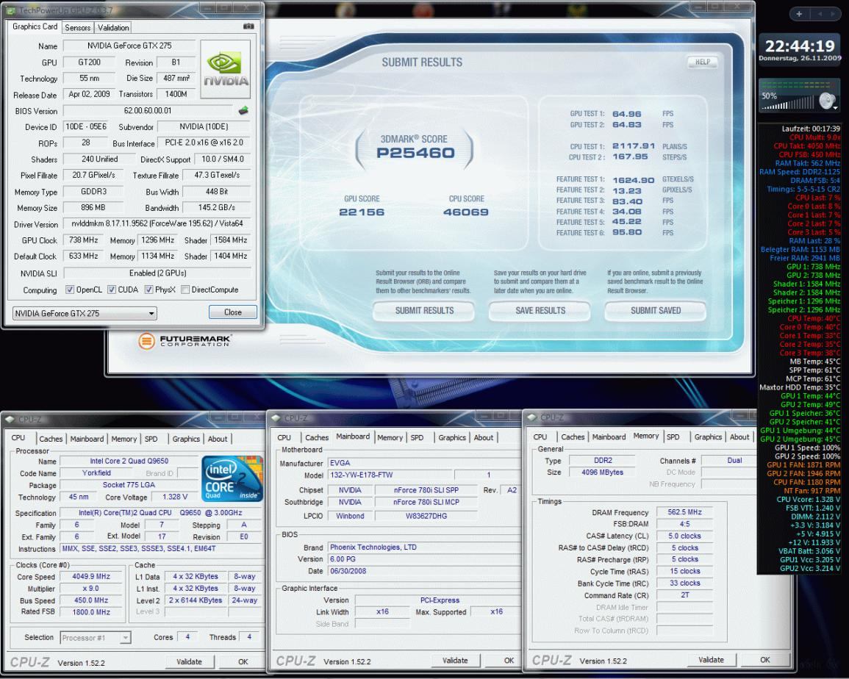Screen dimensions: 849x679
Task: Click the CPU SCORE value 46069
Action: pos(465,212)
